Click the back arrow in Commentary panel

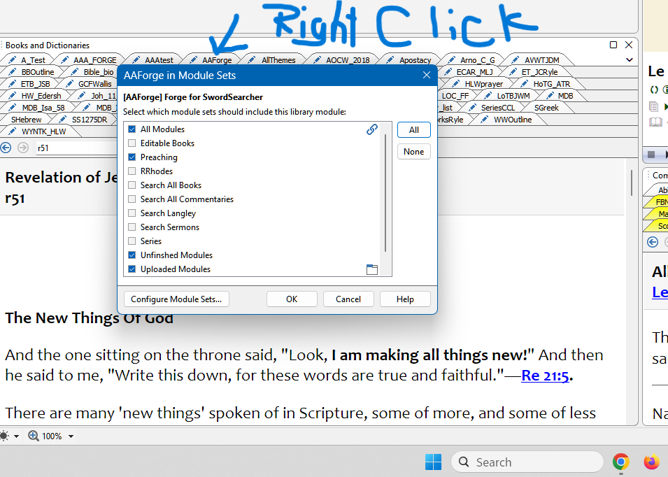tap(652, 242)
